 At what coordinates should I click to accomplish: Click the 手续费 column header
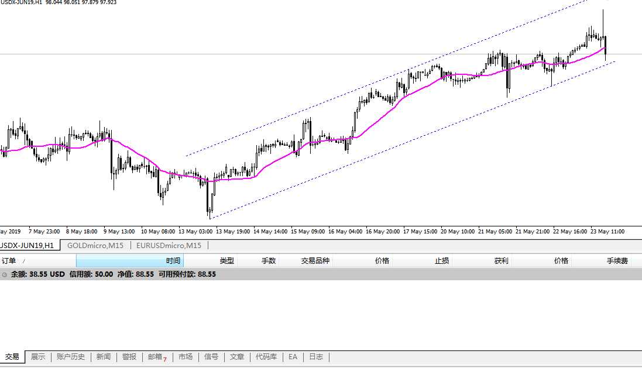617,261
